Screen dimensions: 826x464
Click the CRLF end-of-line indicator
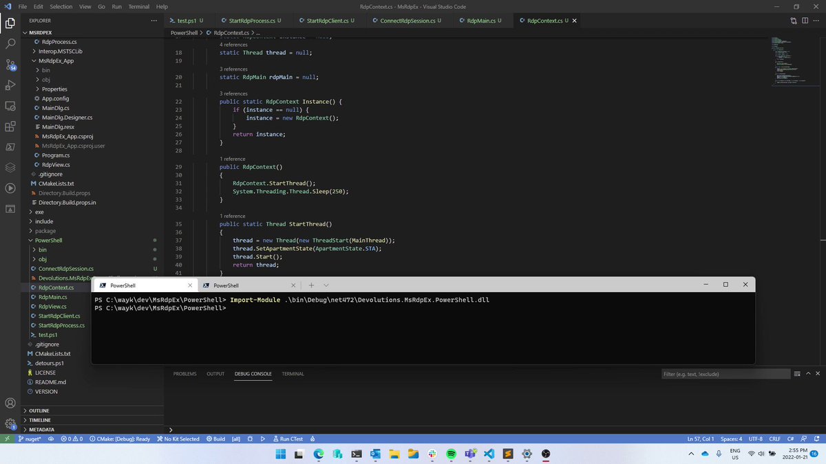pos(774,439)
